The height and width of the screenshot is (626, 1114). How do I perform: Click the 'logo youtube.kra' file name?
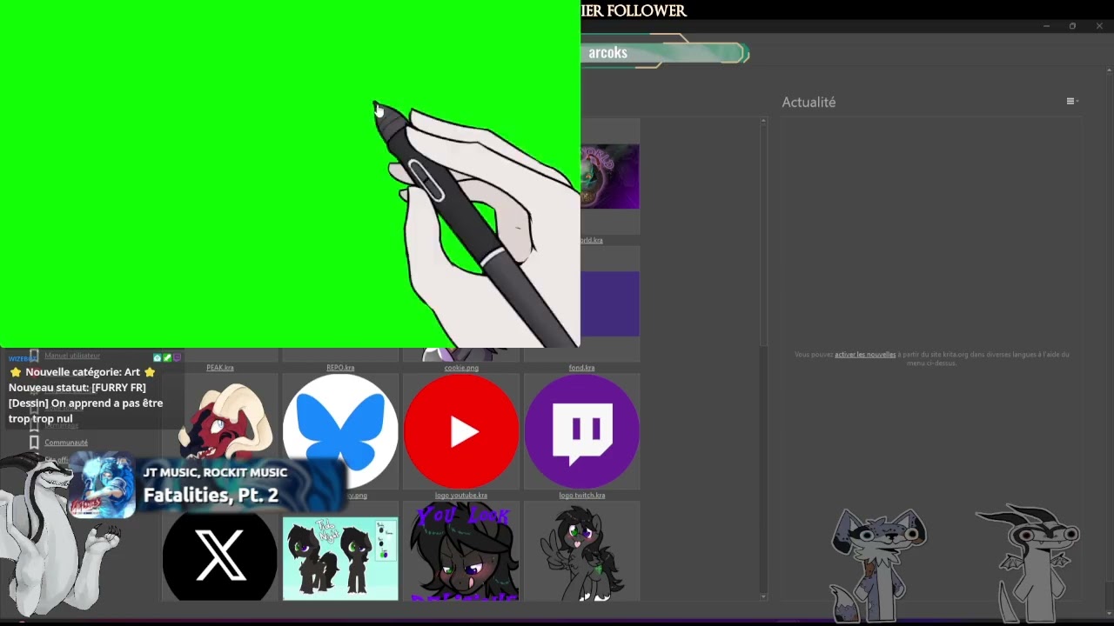coord(461,496)
